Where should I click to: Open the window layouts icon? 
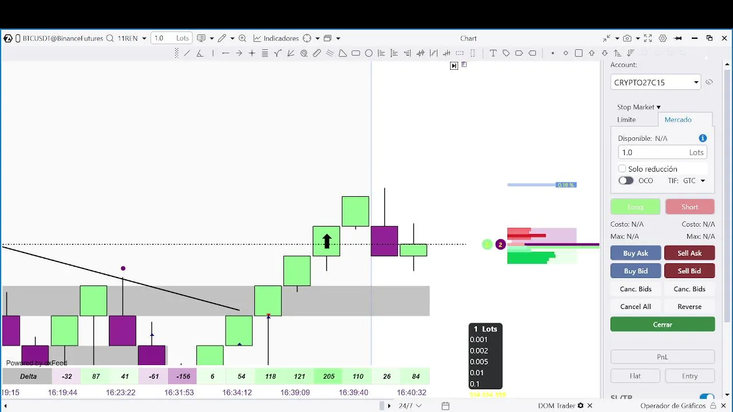[328, 38]
